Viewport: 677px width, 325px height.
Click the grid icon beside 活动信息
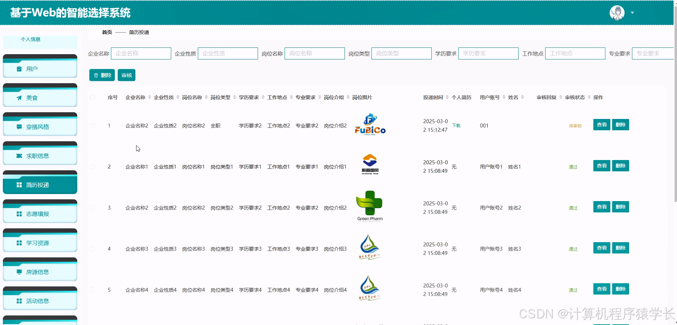pyautogui.click(x=19, y=301)
